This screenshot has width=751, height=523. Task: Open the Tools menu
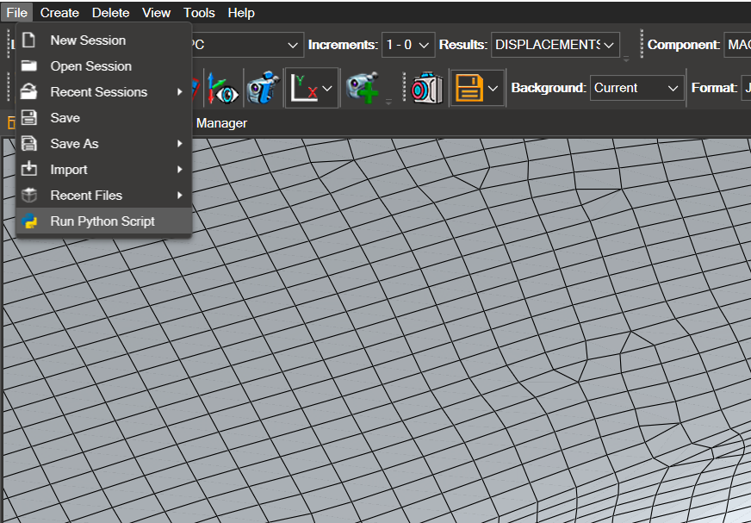click(x=199, y=13)
